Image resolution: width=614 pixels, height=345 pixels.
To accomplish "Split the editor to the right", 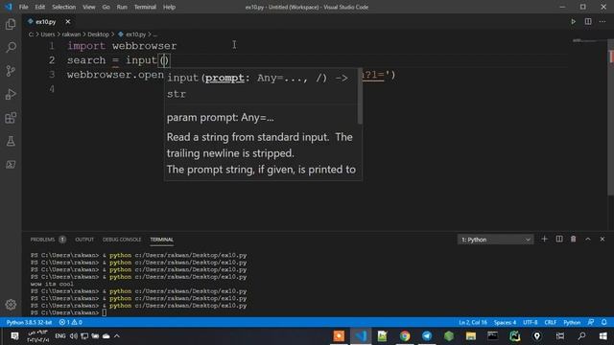I will tap(588, 21).
